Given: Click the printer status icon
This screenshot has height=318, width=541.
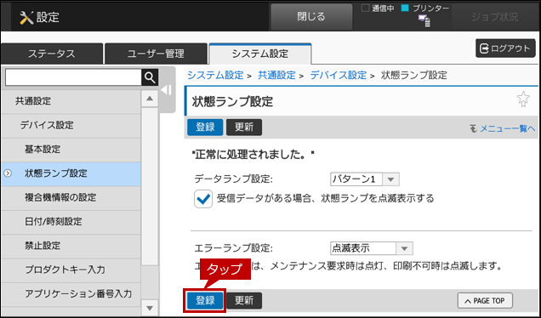Looking at the screenshot, I should click(424, 20).
